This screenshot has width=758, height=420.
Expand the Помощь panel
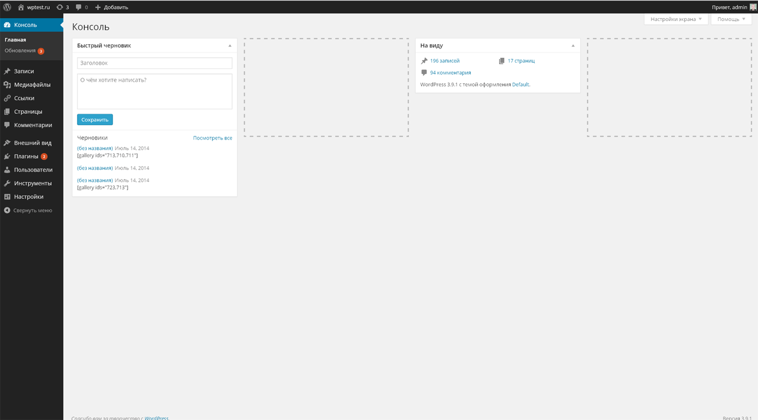click(x=731, y=19)
